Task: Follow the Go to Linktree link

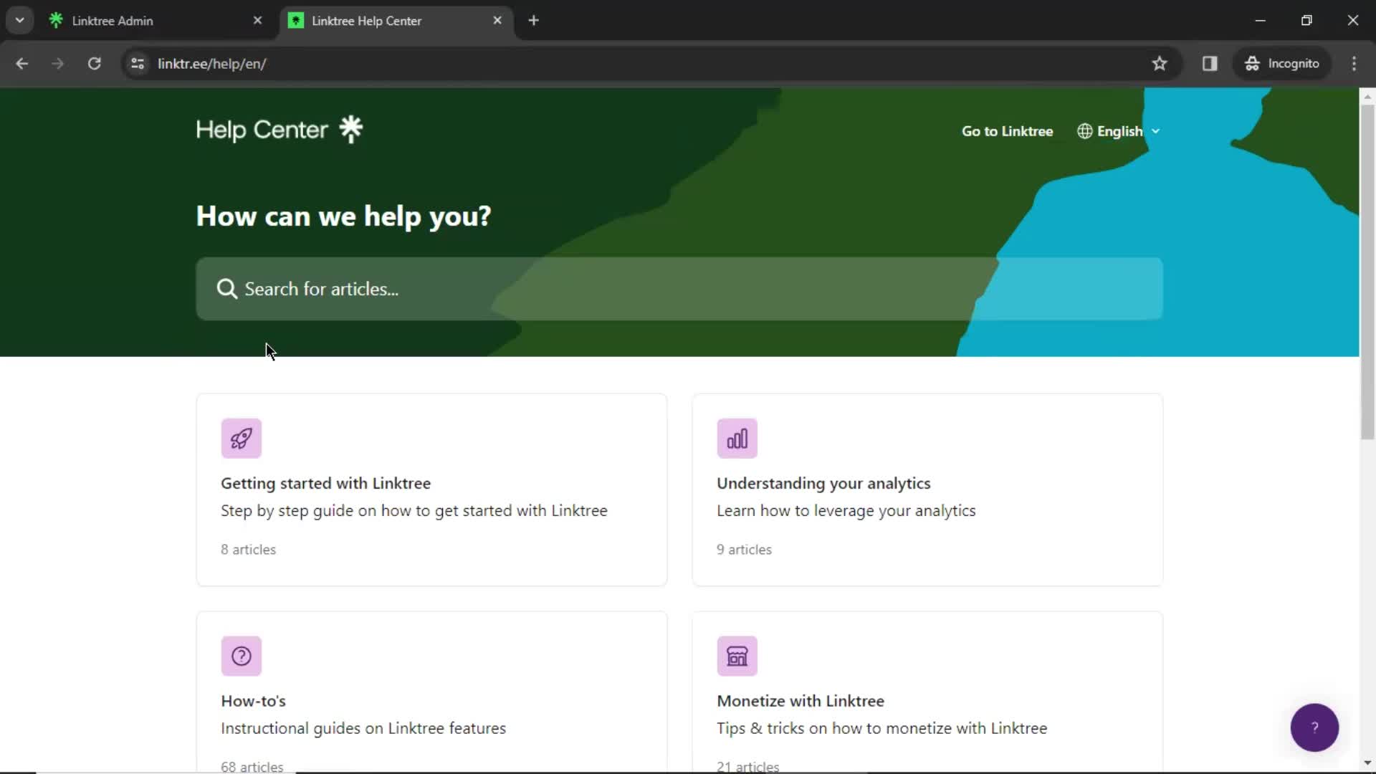Action: (1007, 131)
